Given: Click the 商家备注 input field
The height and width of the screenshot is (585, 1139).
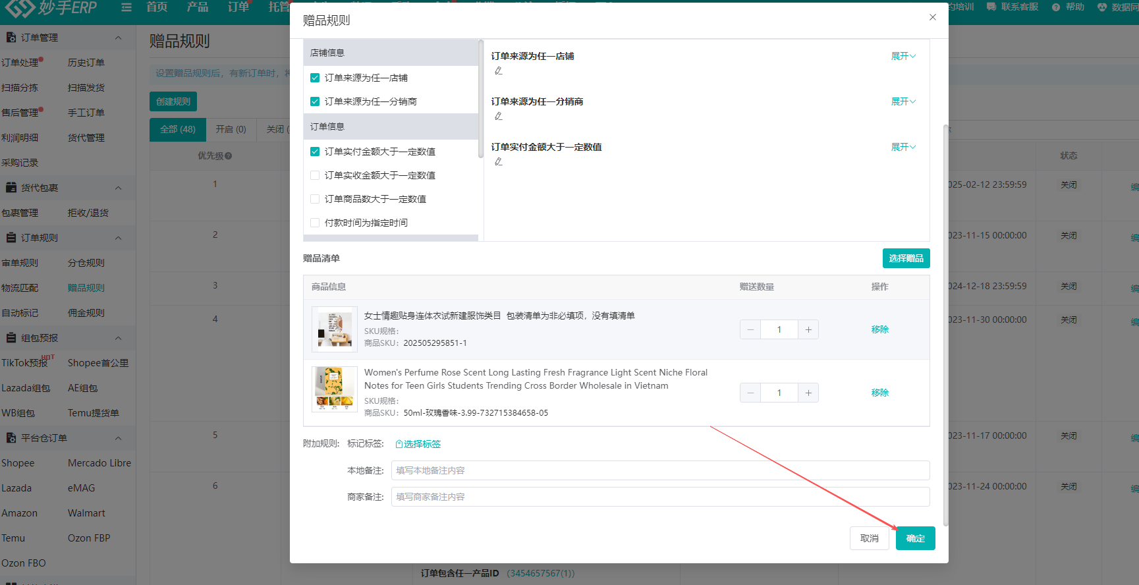Looking at the screenshot, I should click(661, 497).
